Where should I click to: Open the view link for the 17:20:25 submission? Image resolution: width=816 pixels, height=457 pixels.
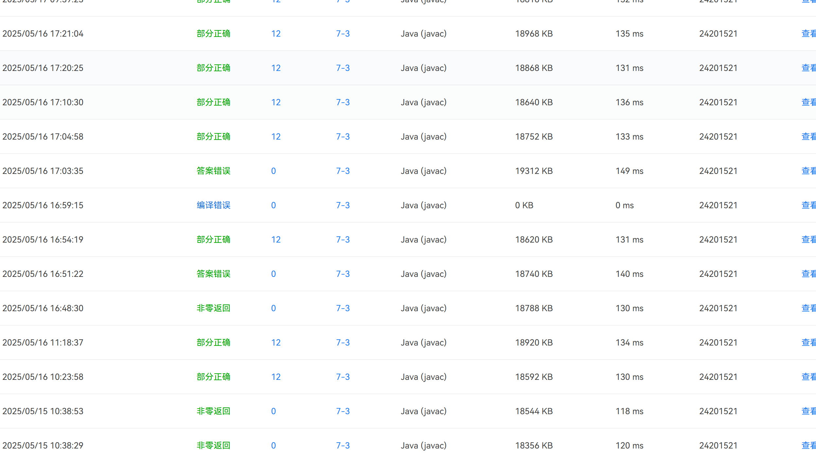(x=808, y=68)
